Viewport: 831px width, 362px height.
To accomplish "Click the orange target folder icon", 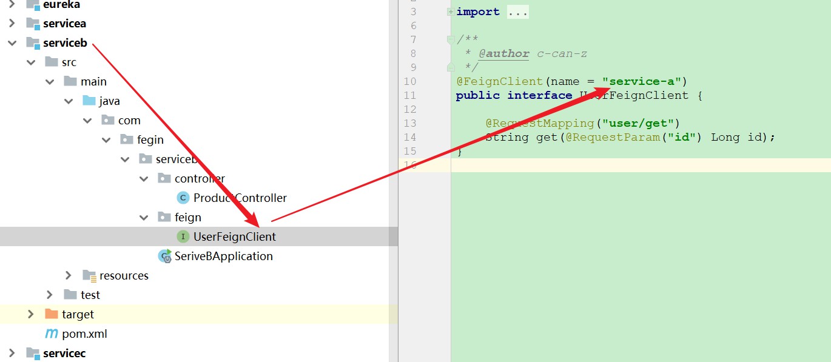I will pos(52,314).
